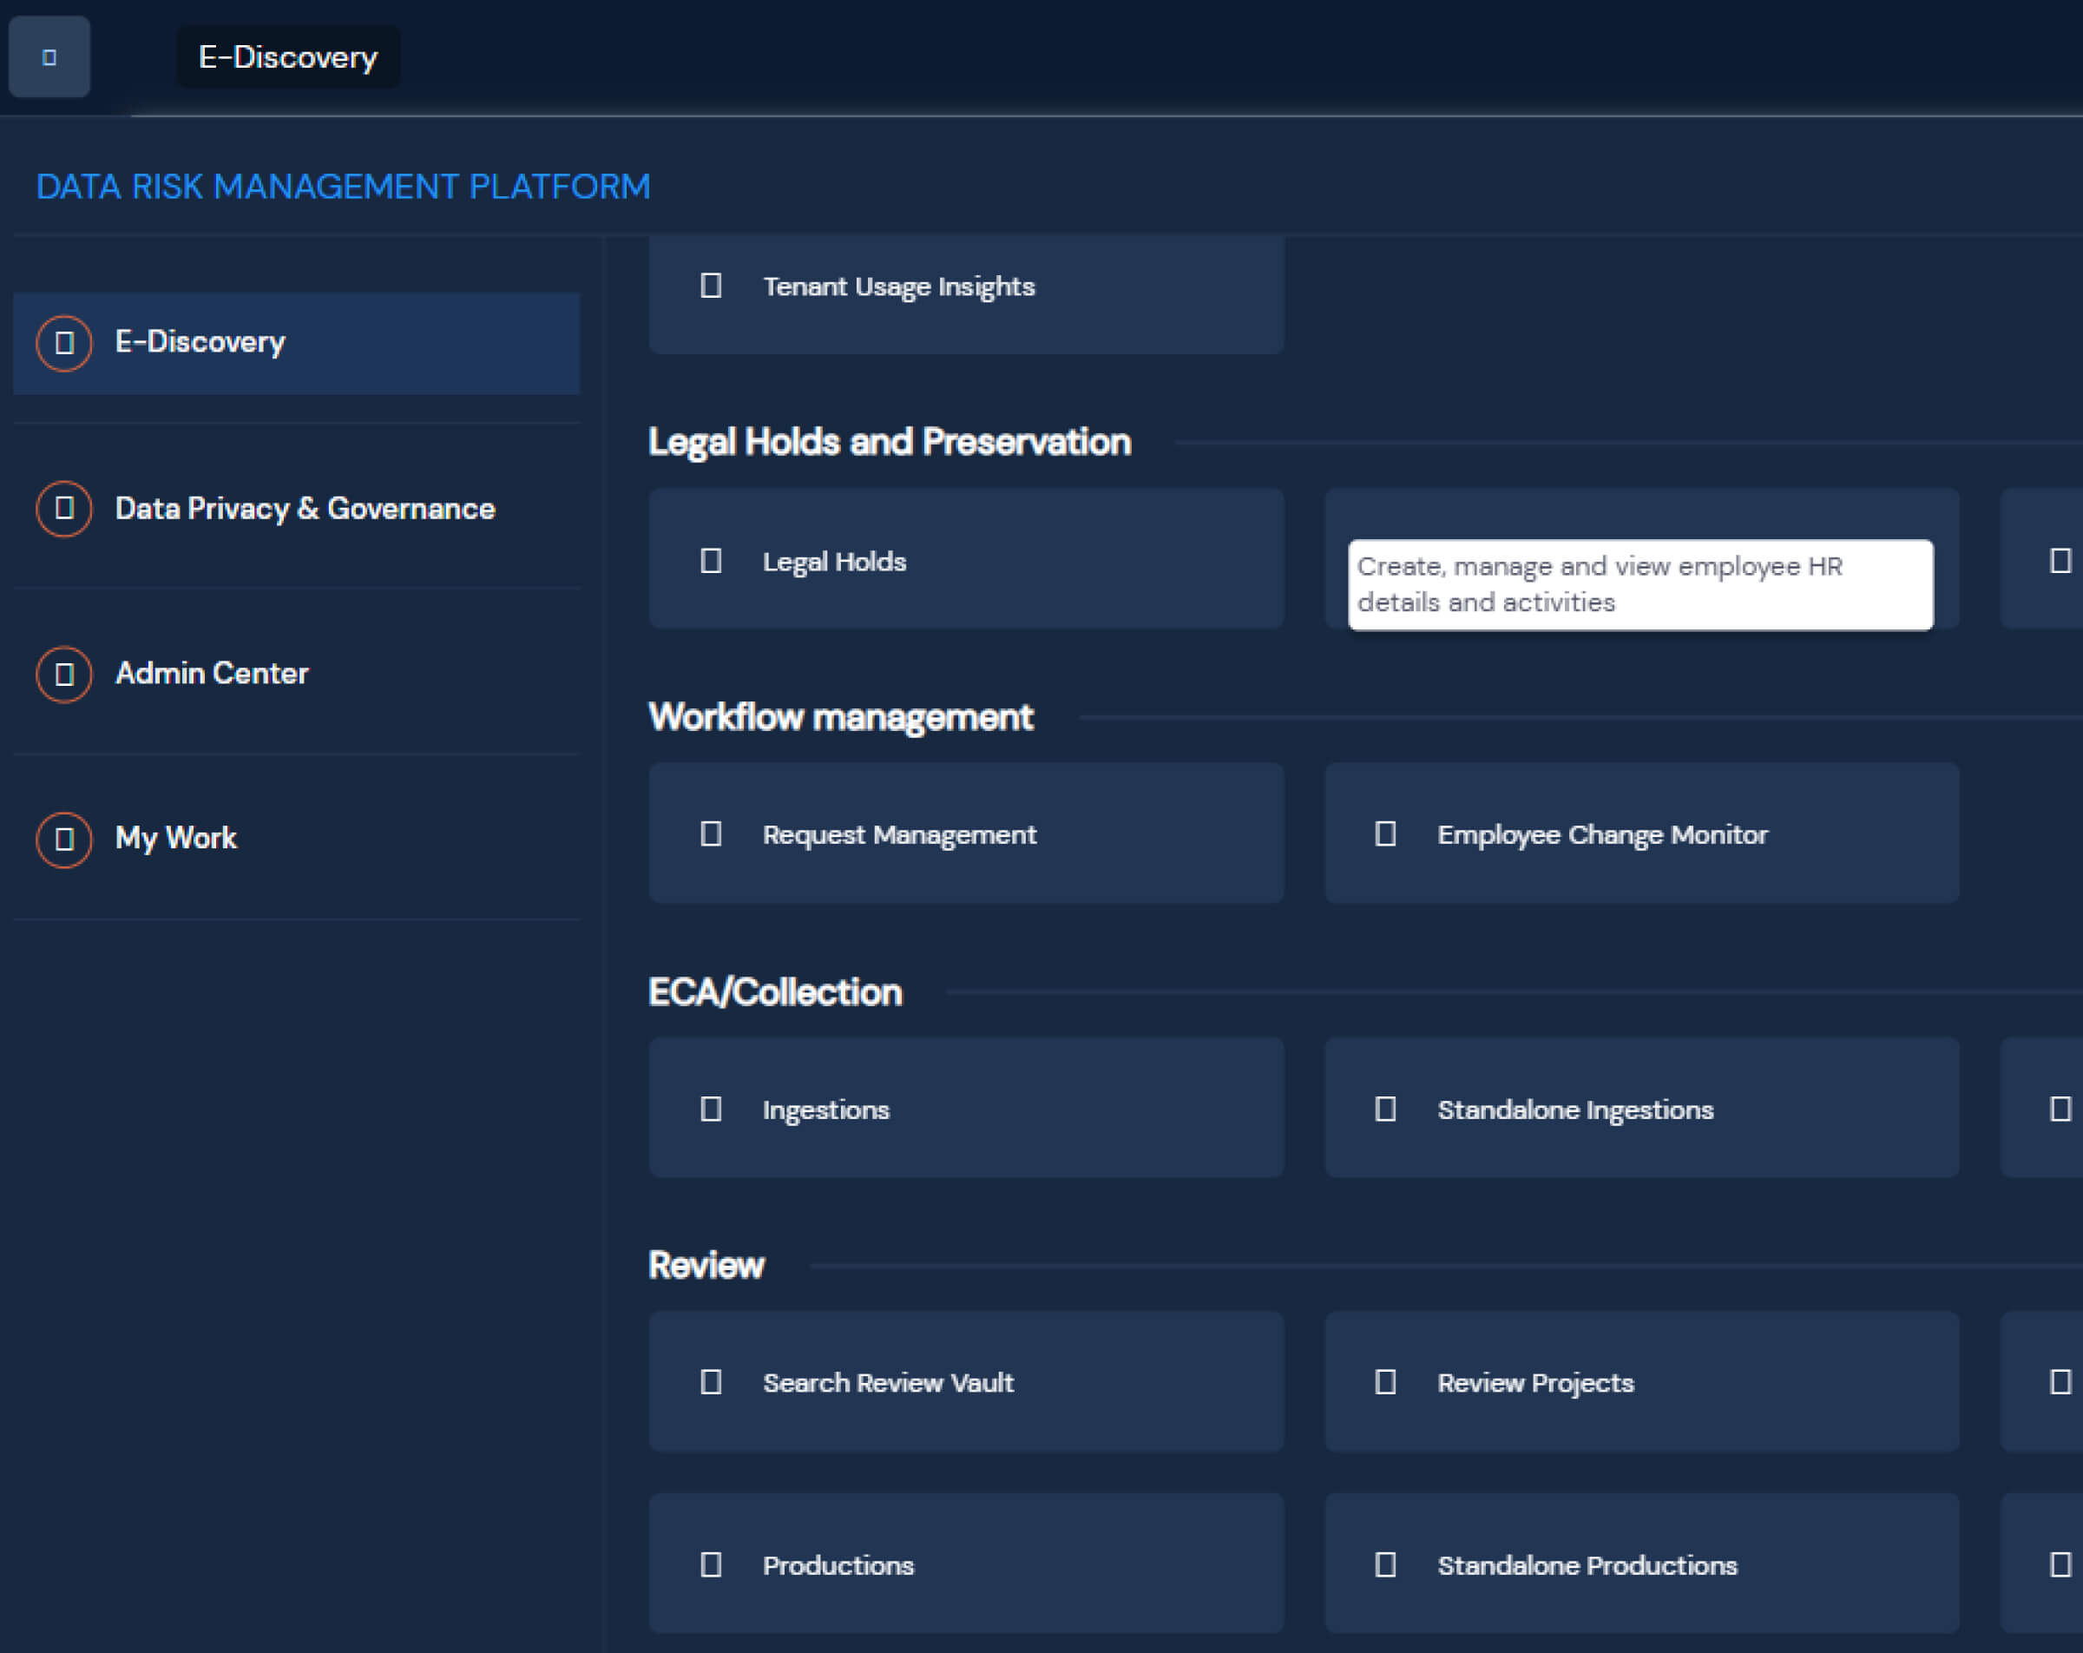This screenshot has height=1653, width=2083.
Task: Click the E-Discovery sidebar circle icon
Action: pyautogui.click(x=63, y=343)
